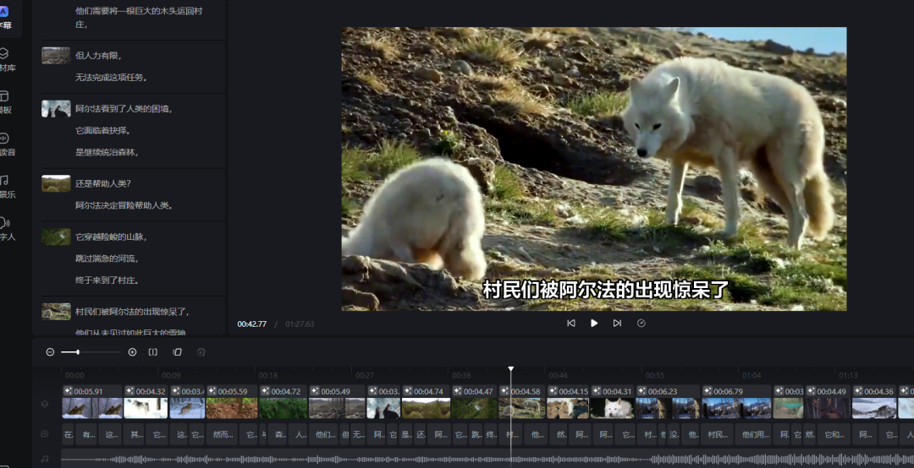
Task: Open the 模板 template sidebar tab
Action: (6, 101)
